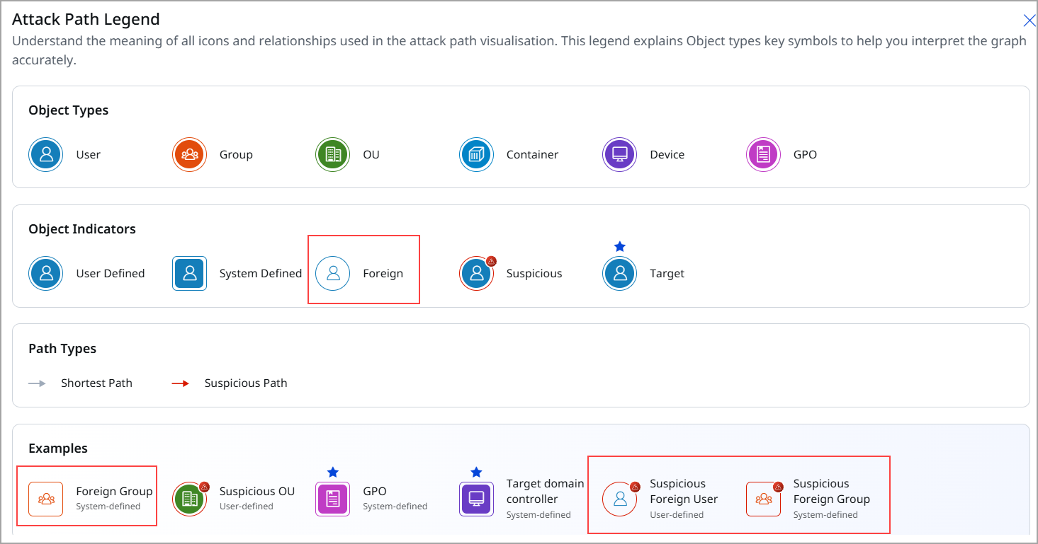Click the GPO example icon in Examples
The height and width of the screenshot is (544, 1038).
click(x=332, y=499)
